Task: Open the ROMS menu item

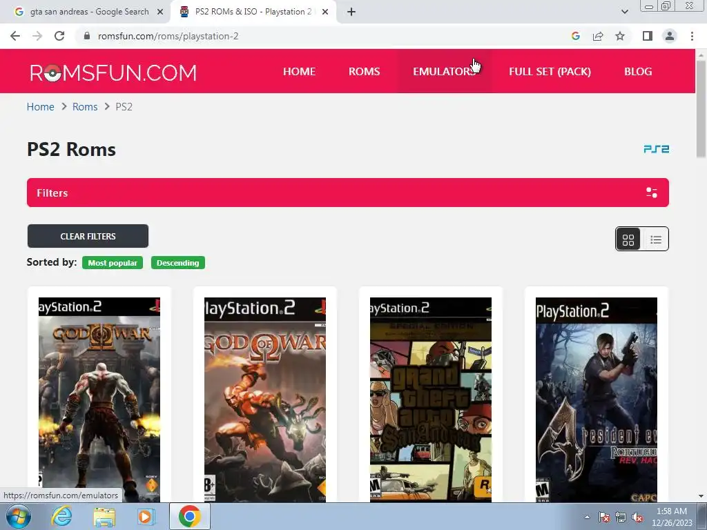Action: click(x=365, y=71)
